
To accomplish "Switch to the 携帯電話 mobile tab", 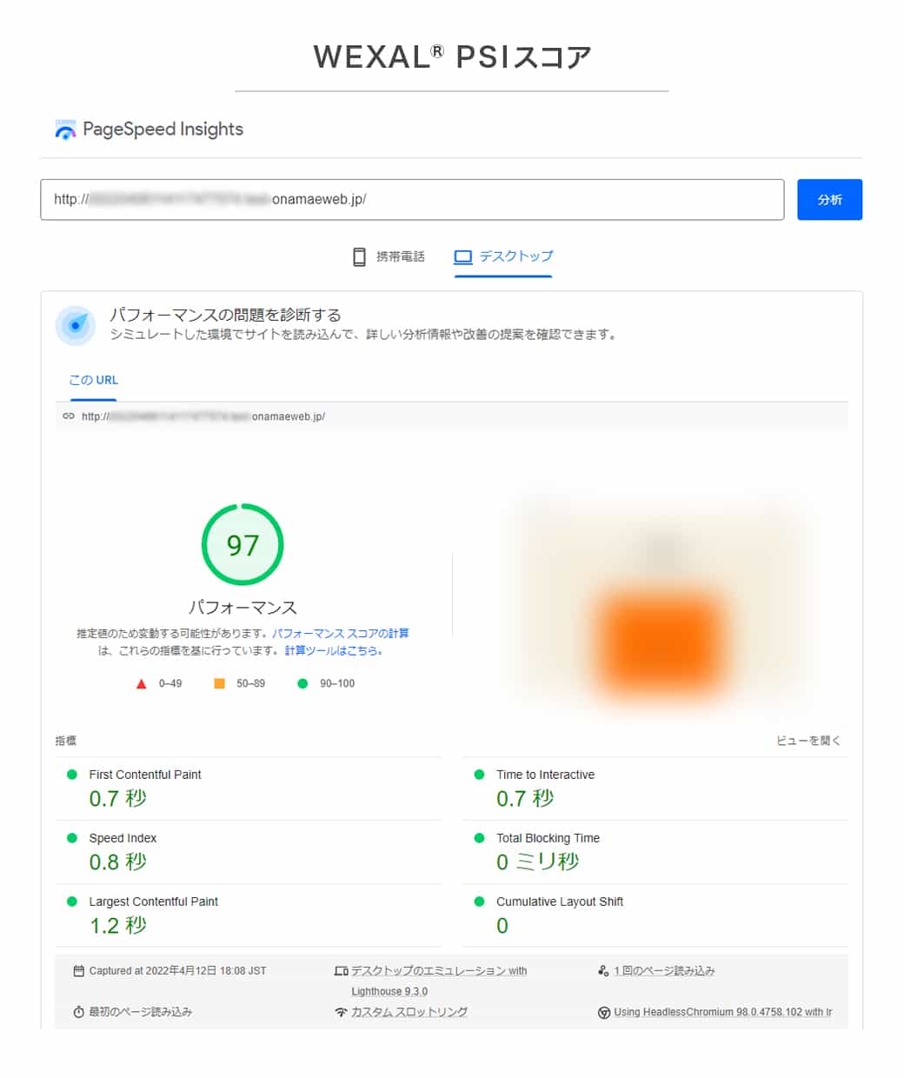I will coord(389,256).
